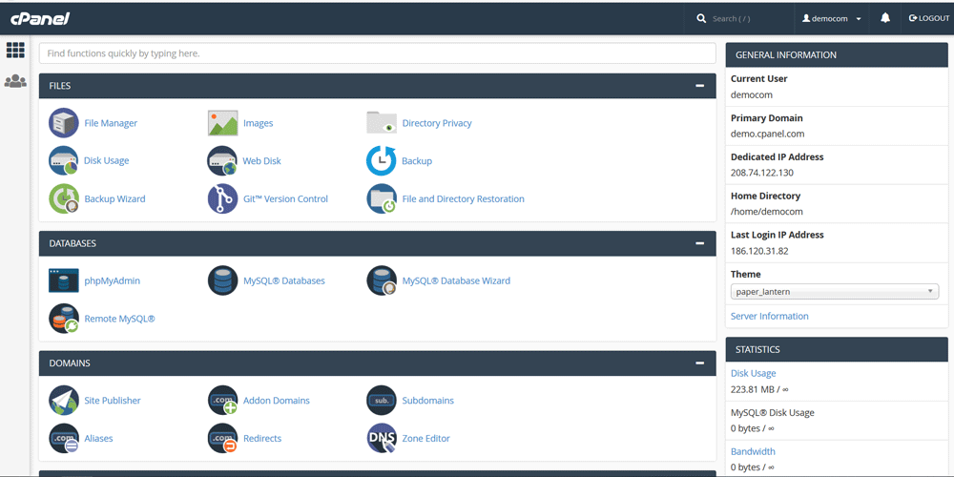Collapse the Domains section
This screenshot has width=954, height=477.
[x=699, y=363]
